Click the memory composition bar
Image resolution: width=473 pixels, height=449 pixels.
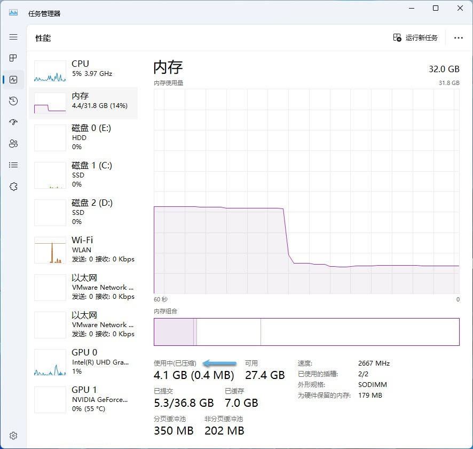(x=306, y=332)
